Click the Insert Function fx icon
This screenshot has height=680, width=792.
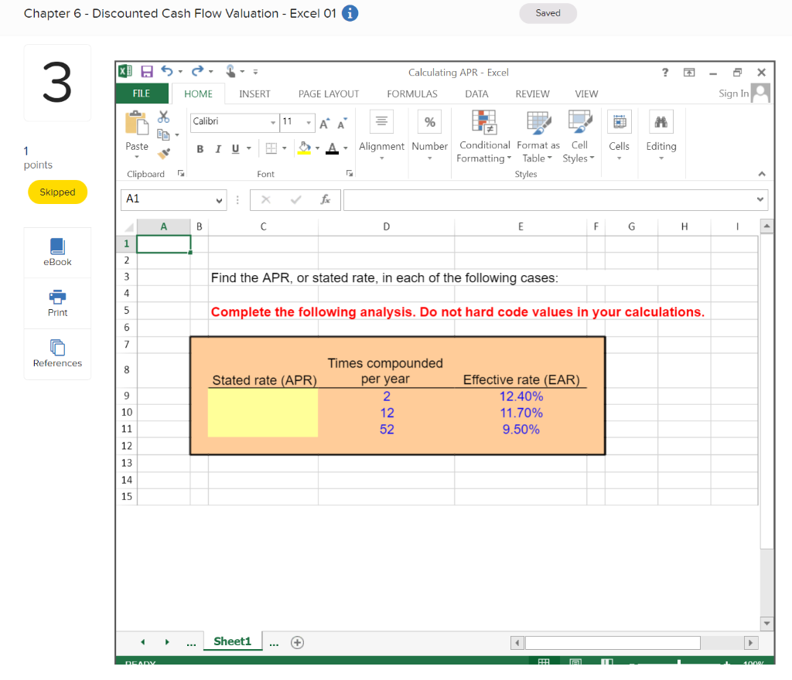(326, 199)
